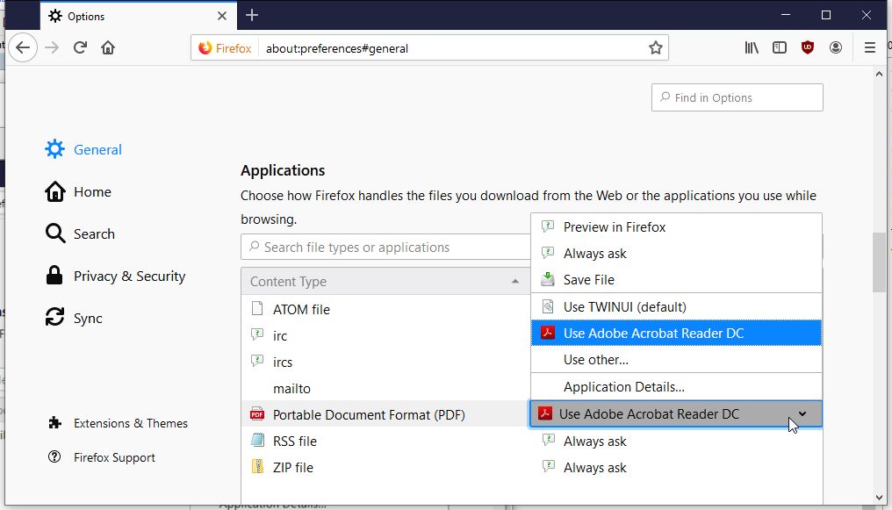The height and width of the screenshot is (510, 892).
Task: Select the RSS file row
Action: 385,442
